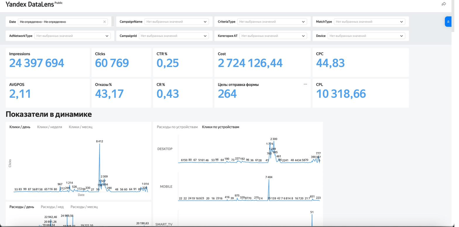Open the MatchType dropdown
The width and height of the screenshot is (459, 227).
[369, 22]
